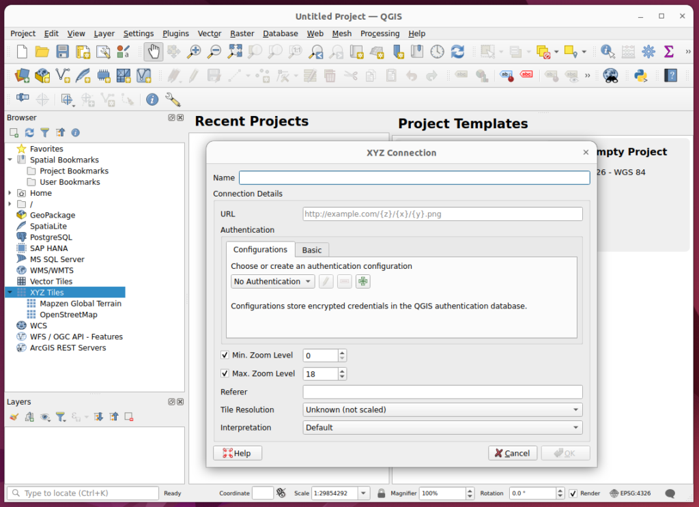This screenshot has height=507, width=699.
Task: Click the URL input field
Action: [442, 214]
